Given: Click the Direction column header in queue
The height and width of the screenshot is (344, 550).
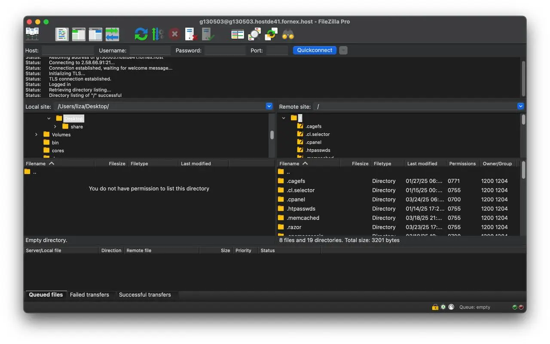Looking at the screenshot, I should pos(111,250).
